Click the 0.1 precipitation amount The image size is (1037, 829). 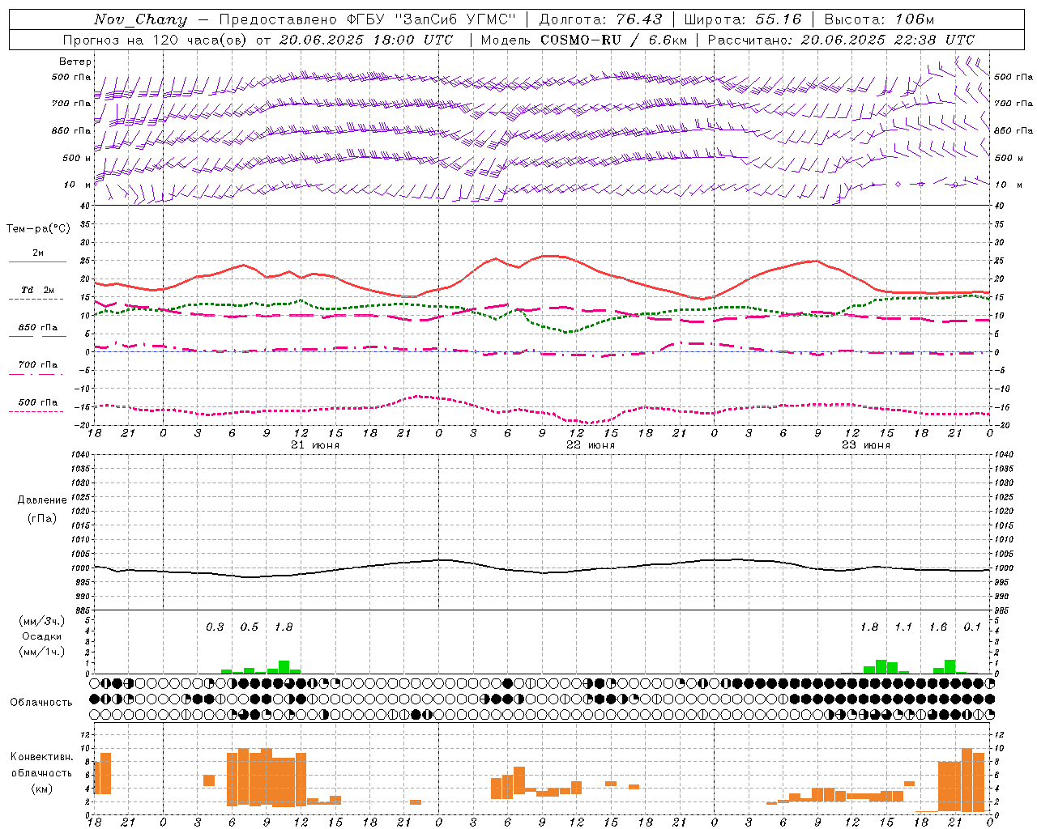coord(972,627)
